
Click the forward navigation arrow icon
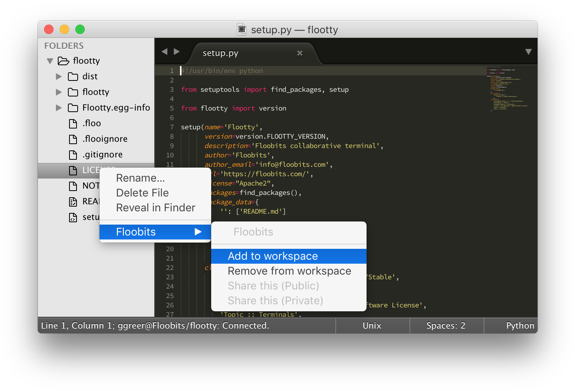point(177,52)
